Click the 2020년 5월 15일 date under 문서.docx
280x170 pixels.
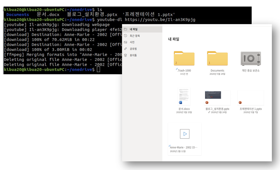coord(184,112)
